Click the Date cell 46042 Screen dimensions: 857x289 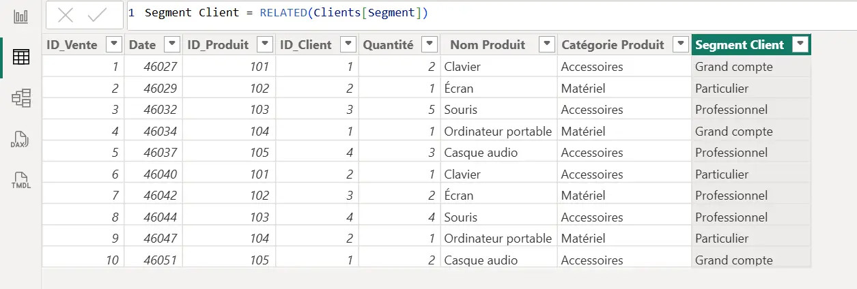[160, 196]
